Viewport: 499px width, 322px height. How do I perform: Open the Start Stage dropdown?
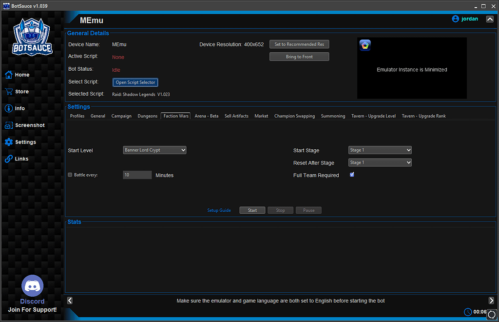(x=380, y=150)
